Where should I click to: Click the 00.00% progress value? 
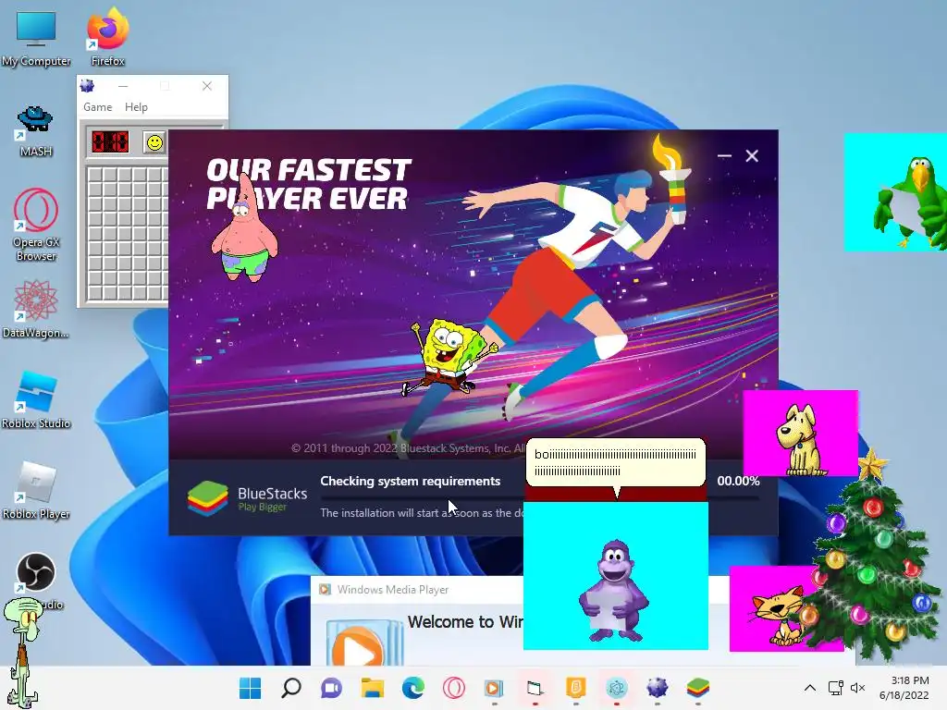click(x=738, y=481)
